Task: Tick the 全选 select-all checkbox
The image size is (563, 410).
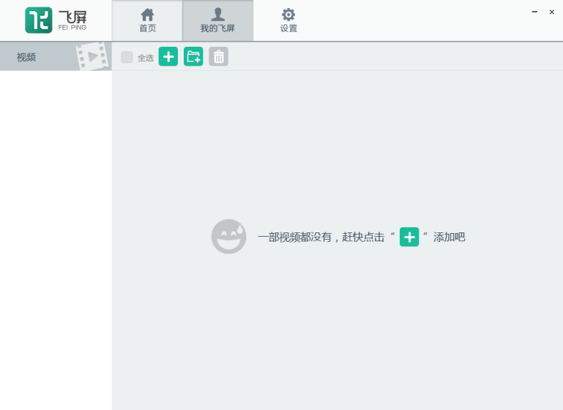Action: click(127, 57)
